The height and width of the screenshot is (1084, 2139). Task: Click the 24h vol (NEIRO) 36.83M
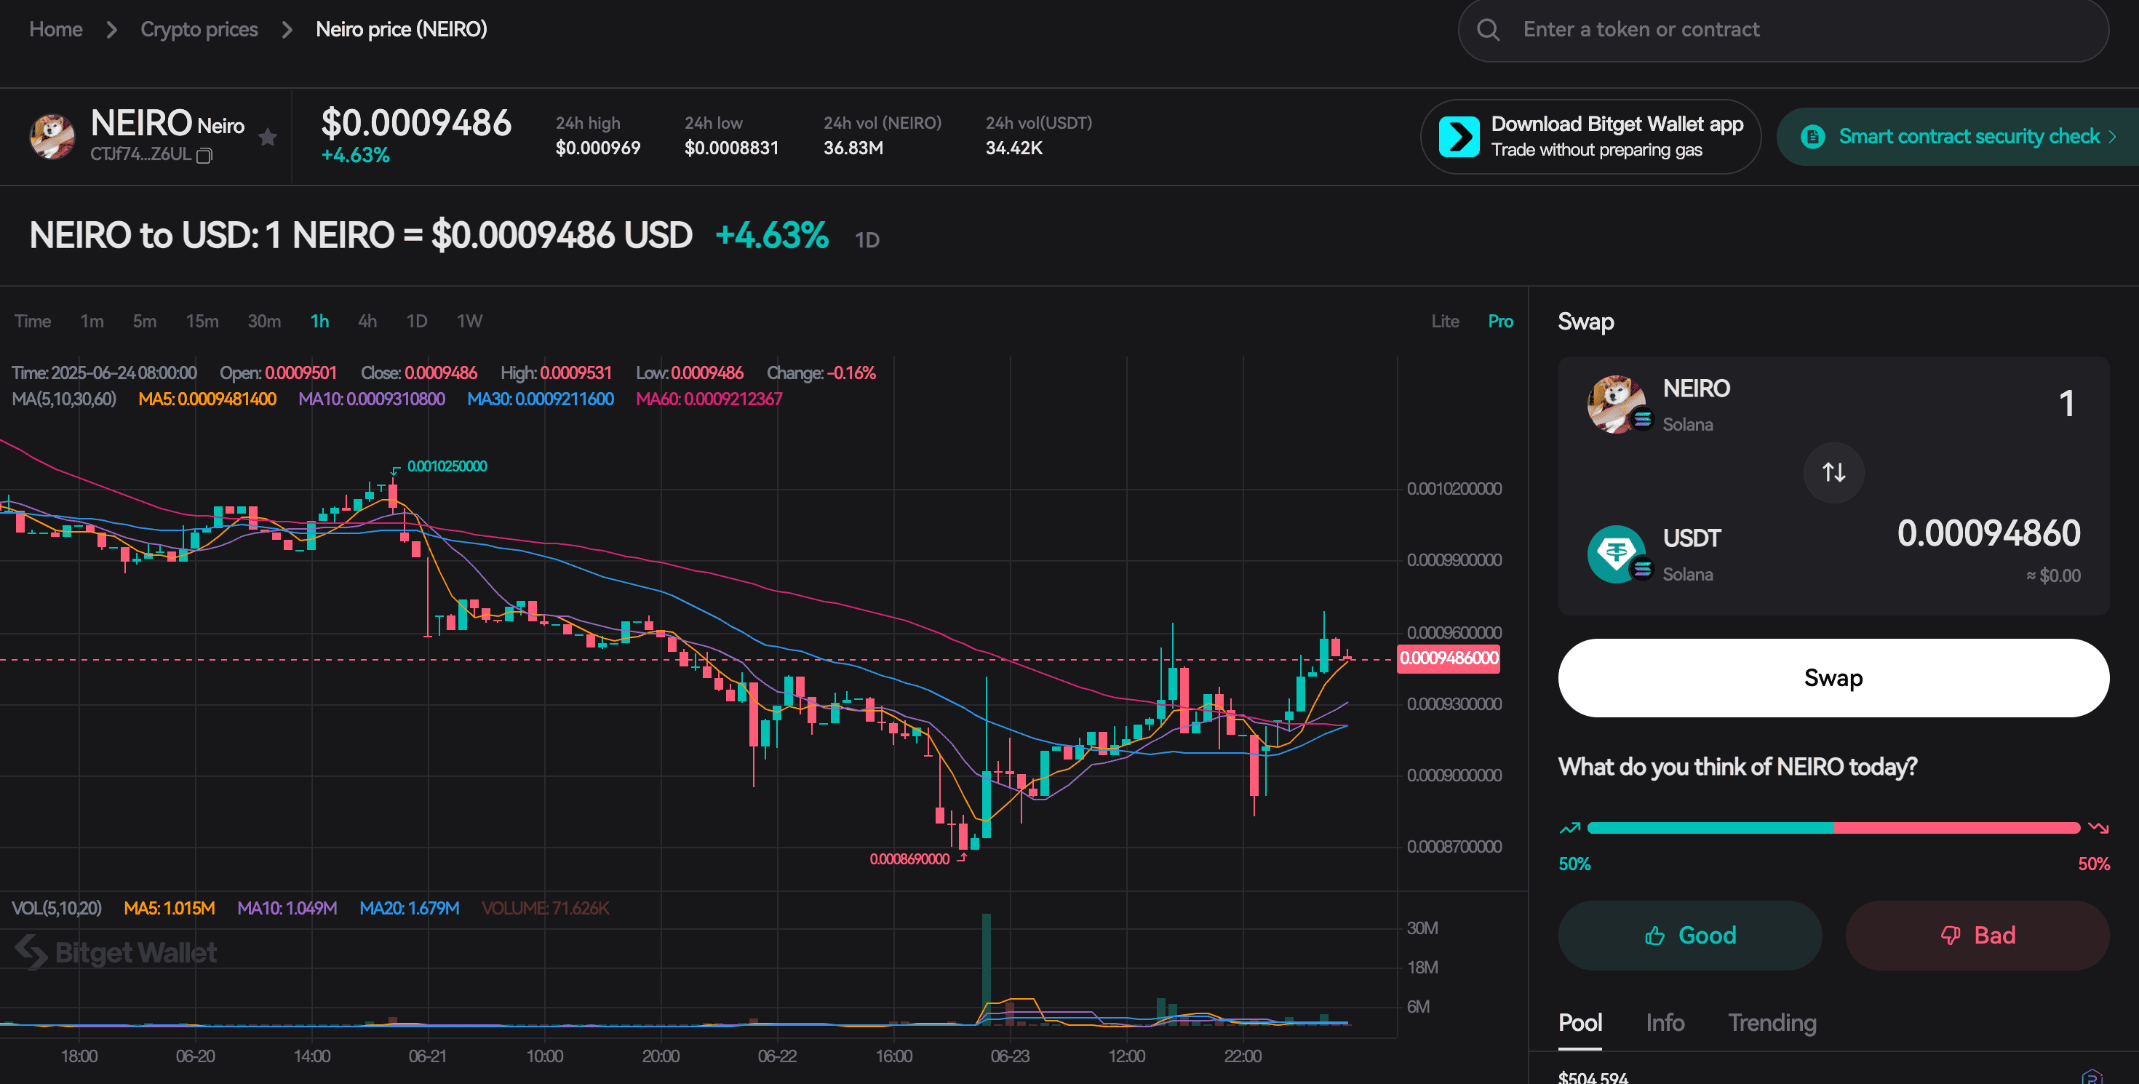[x=853, y=148]
